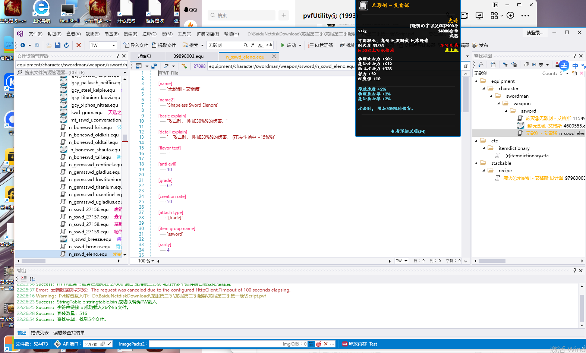Click the 导入文件 import file button
Image resolution: width=586 pixels, height=353 pixels.
136,45
